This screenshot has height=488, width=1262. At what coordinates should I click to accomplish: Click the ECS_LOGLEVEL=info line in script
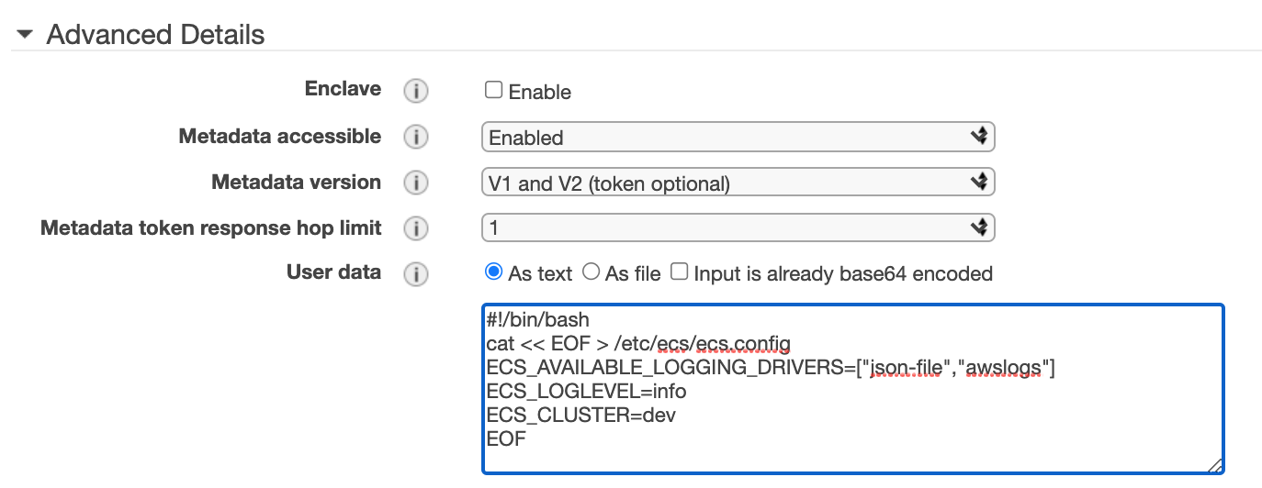click(586, 392)
